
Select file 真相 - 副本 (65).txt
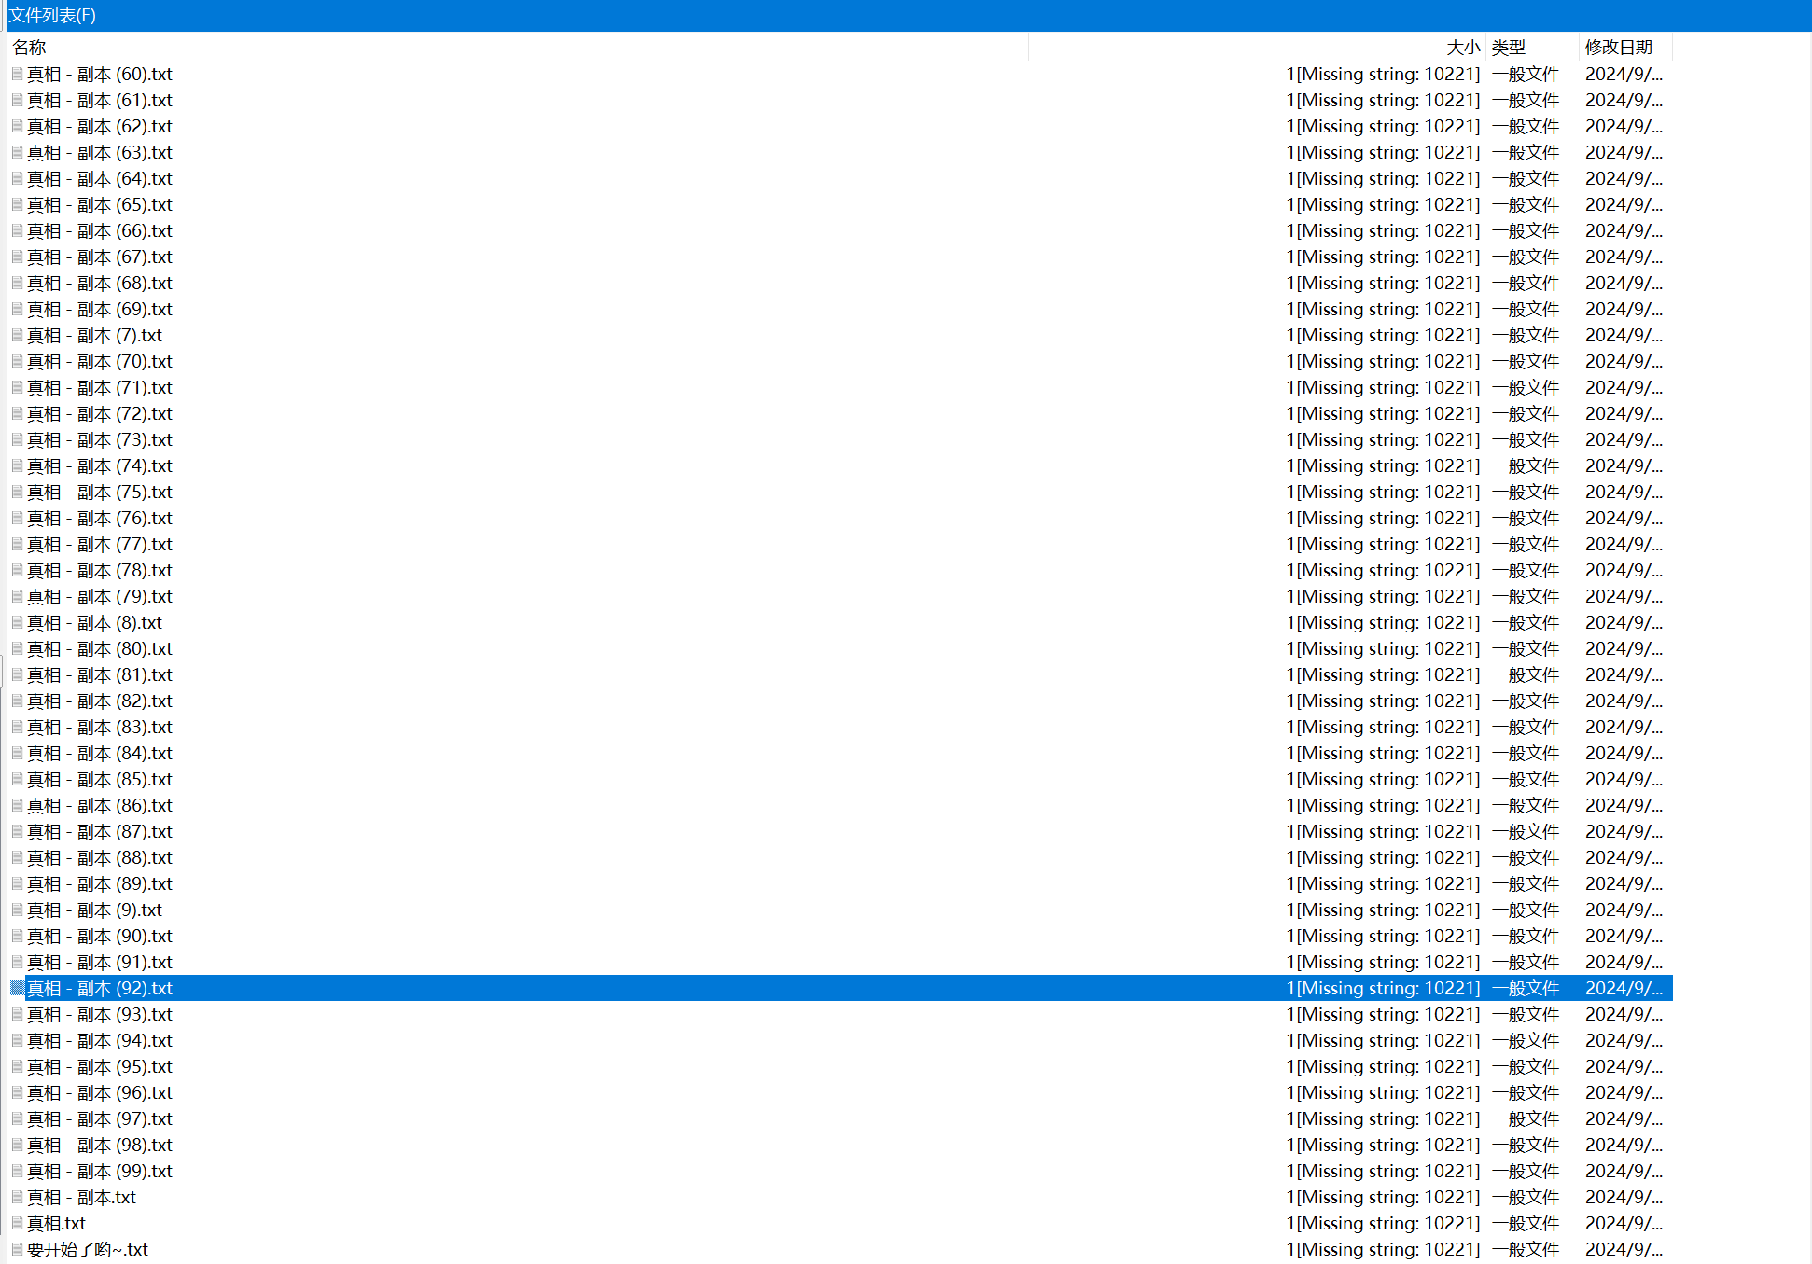(x=100, y=204)
